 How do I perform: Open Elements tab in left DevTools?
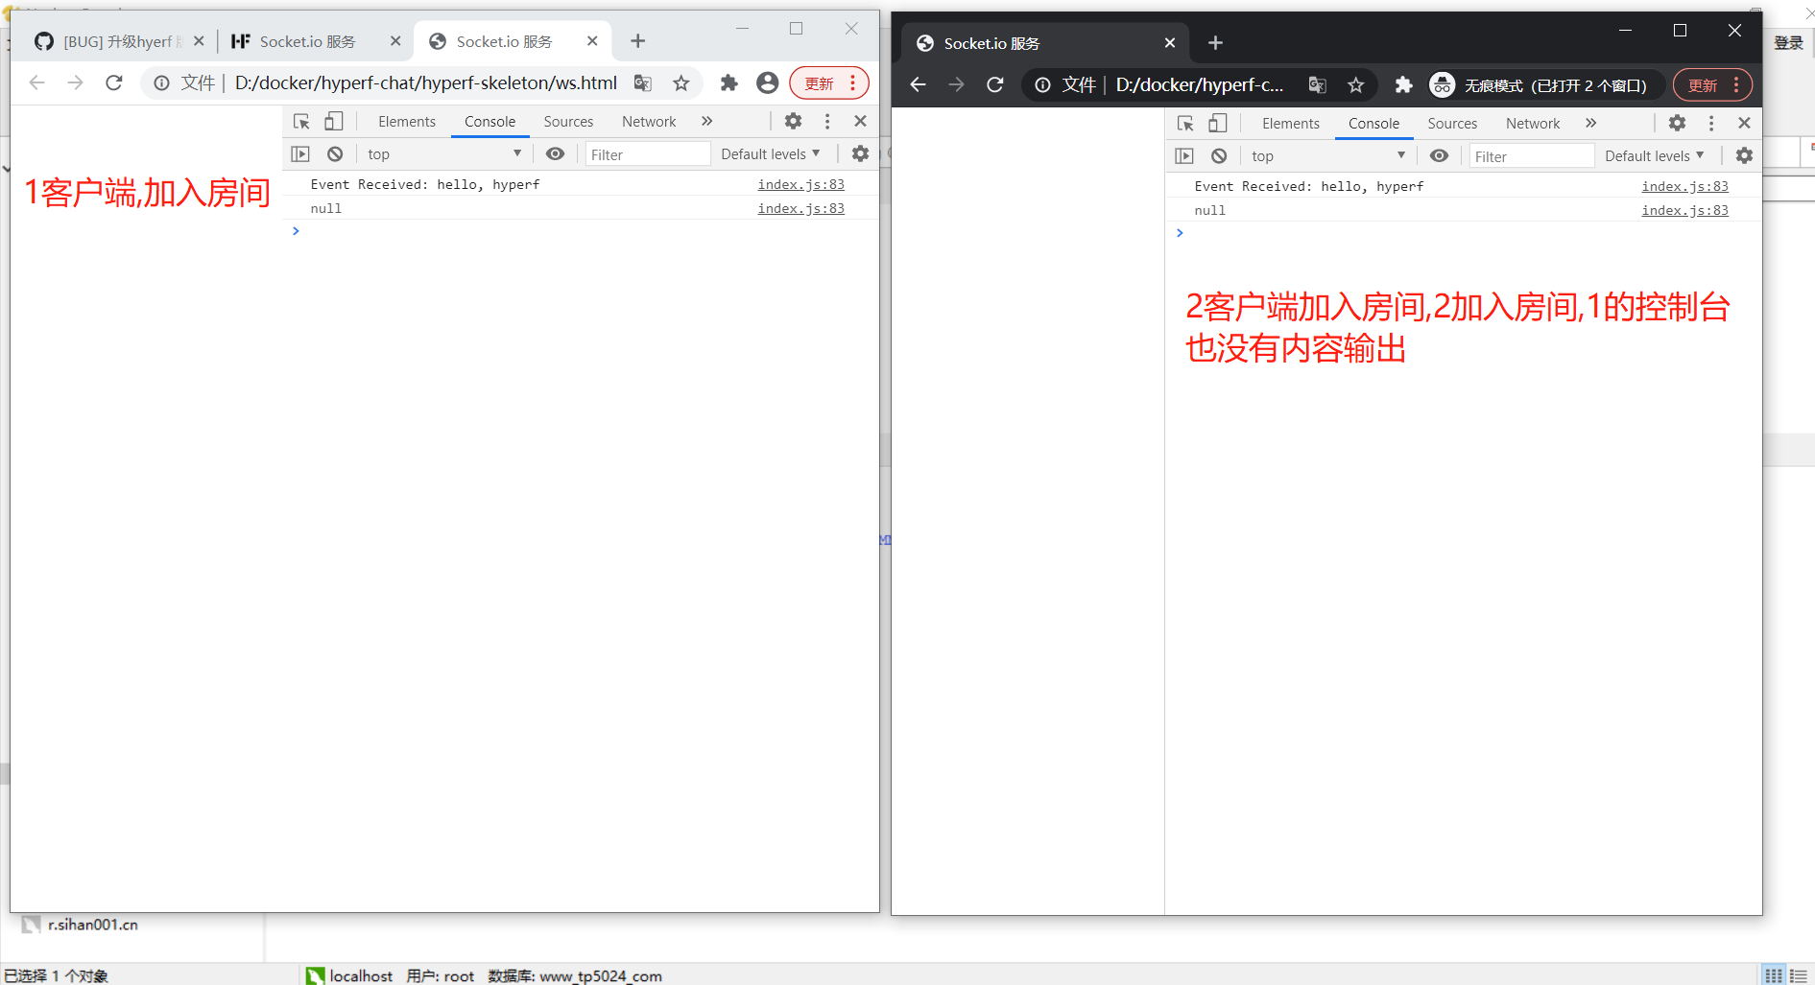click(407, 122)
